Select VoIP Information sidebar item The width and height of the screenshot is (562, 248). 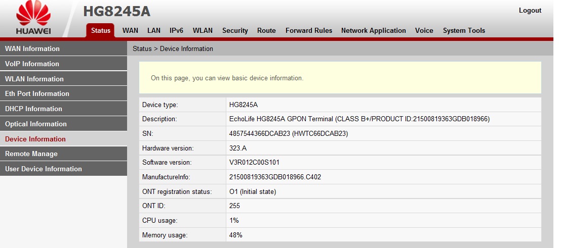pos(32,64)
